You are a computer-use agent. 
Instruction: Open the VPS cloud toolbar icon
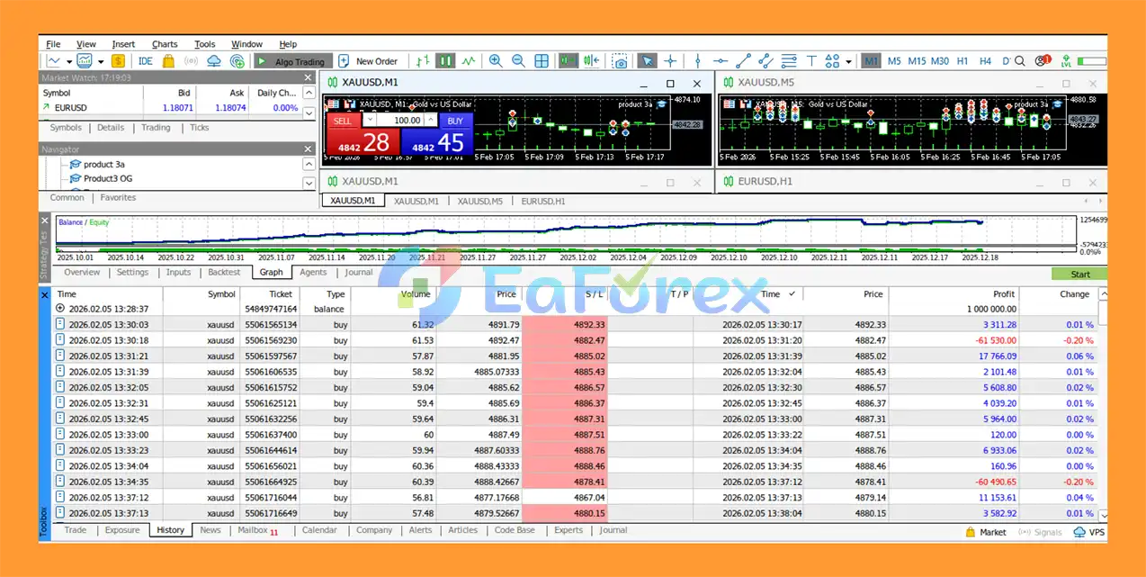214,61
